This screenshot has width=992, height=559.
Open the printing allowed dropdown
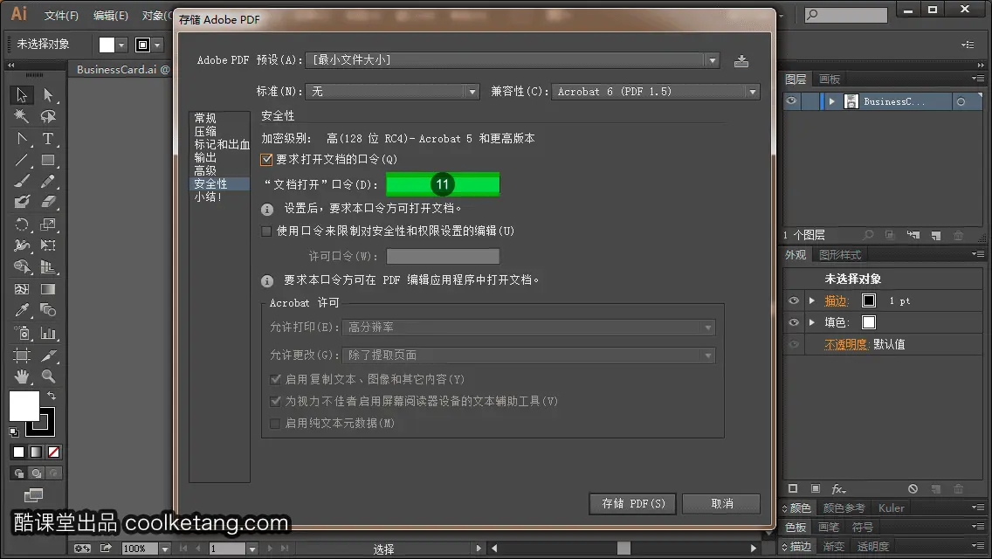pos(529,328)
